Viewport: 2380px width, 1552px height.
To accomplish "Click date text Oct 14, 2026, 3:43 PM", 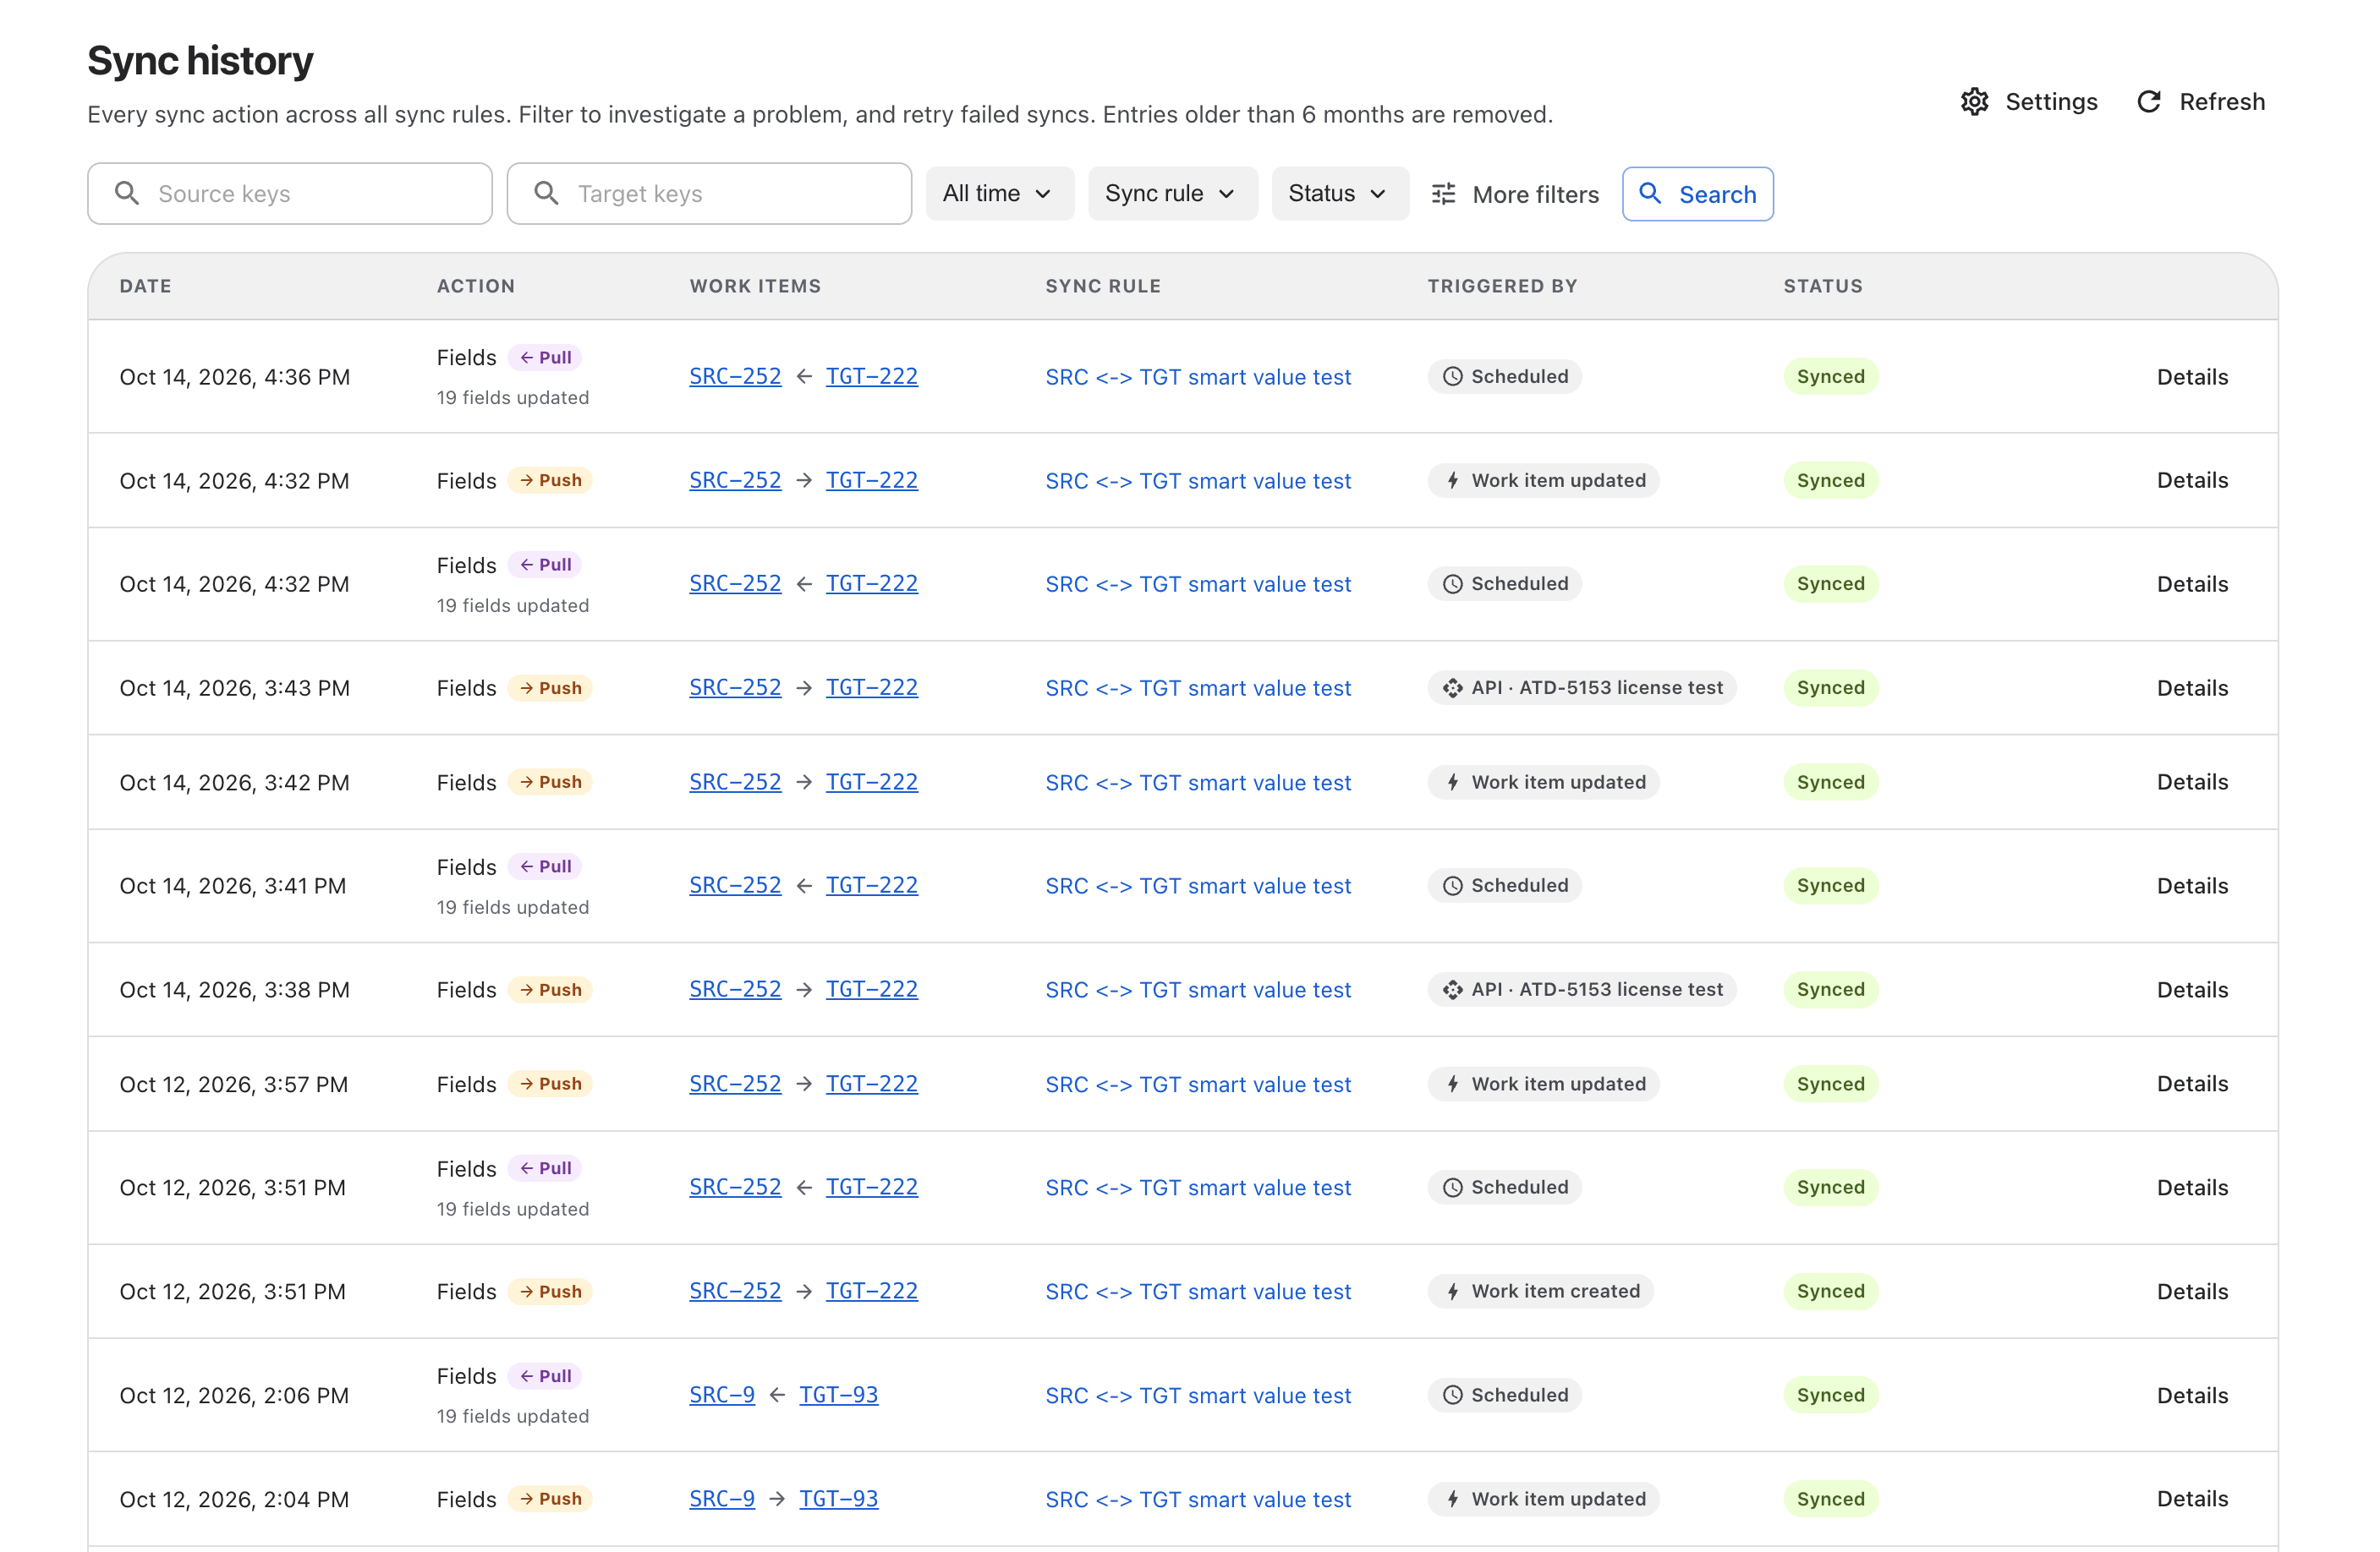I will pos(234,687).
